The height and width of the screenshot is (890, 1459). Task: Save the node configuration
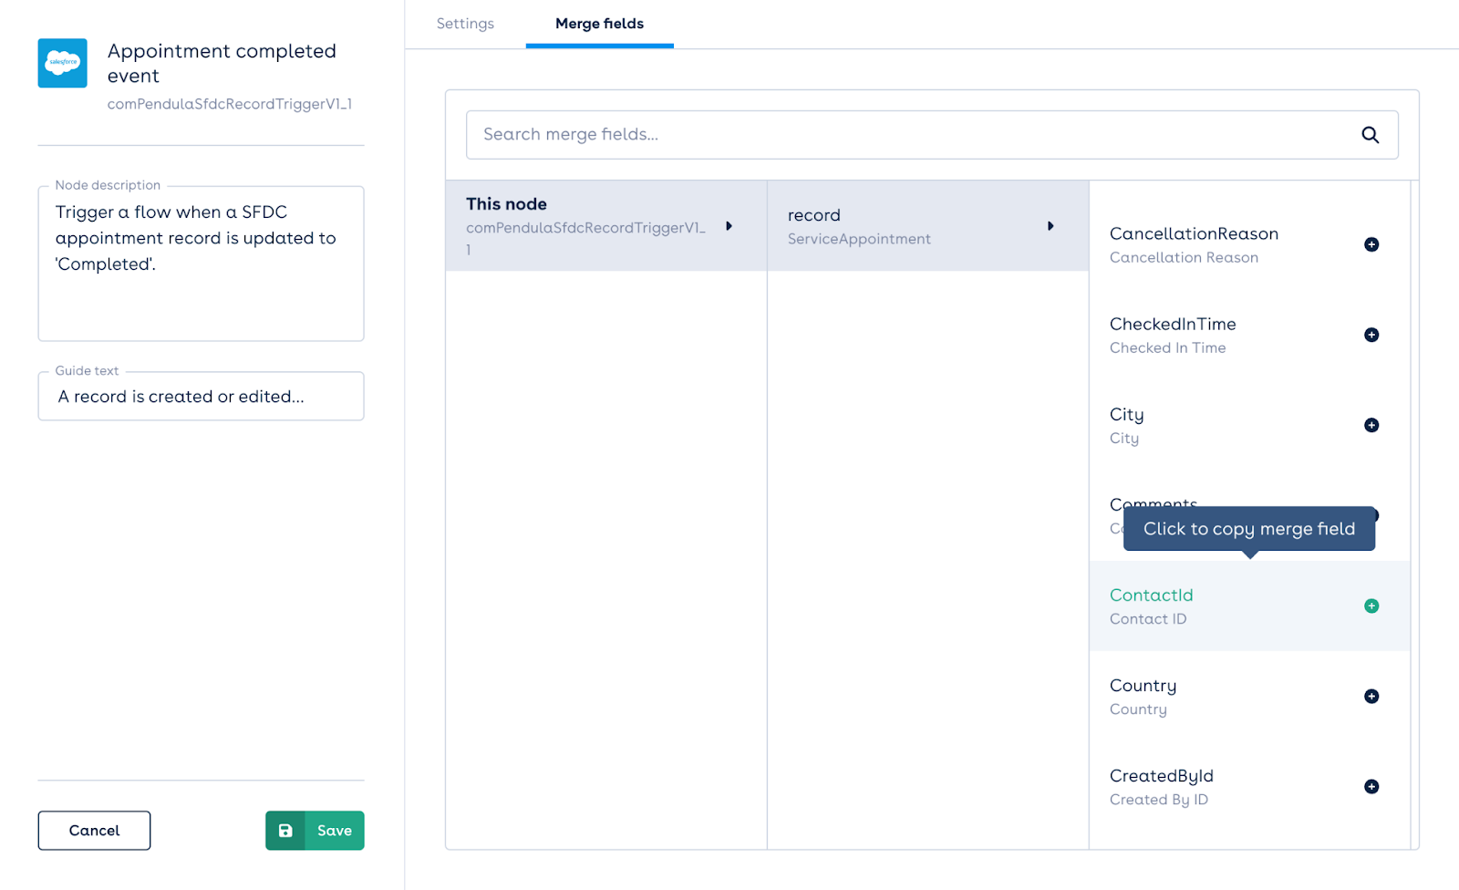tap(315, 831)
